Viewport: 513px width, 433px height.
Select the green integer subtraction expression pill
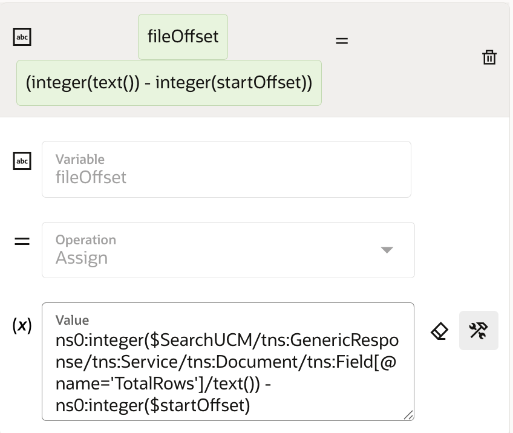pos(169,82)
